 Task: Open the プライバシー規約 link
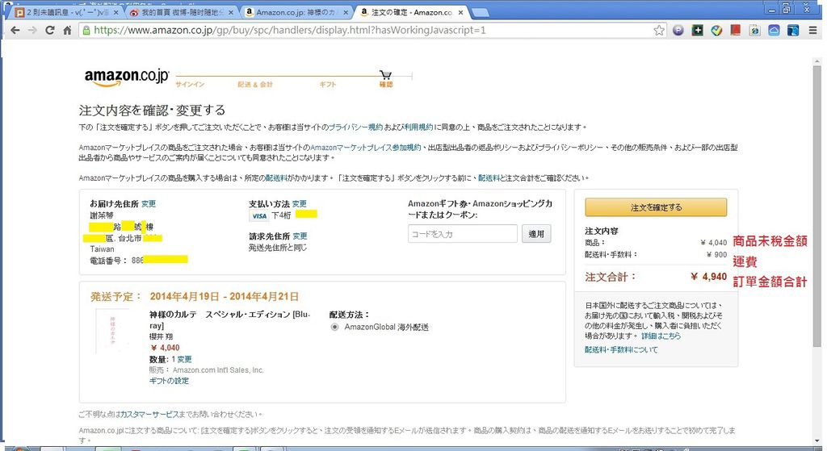[355, 127]
